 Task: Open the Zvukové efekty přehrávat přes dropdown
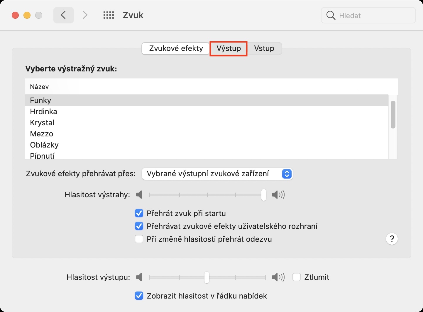click(x=217, y=174)
